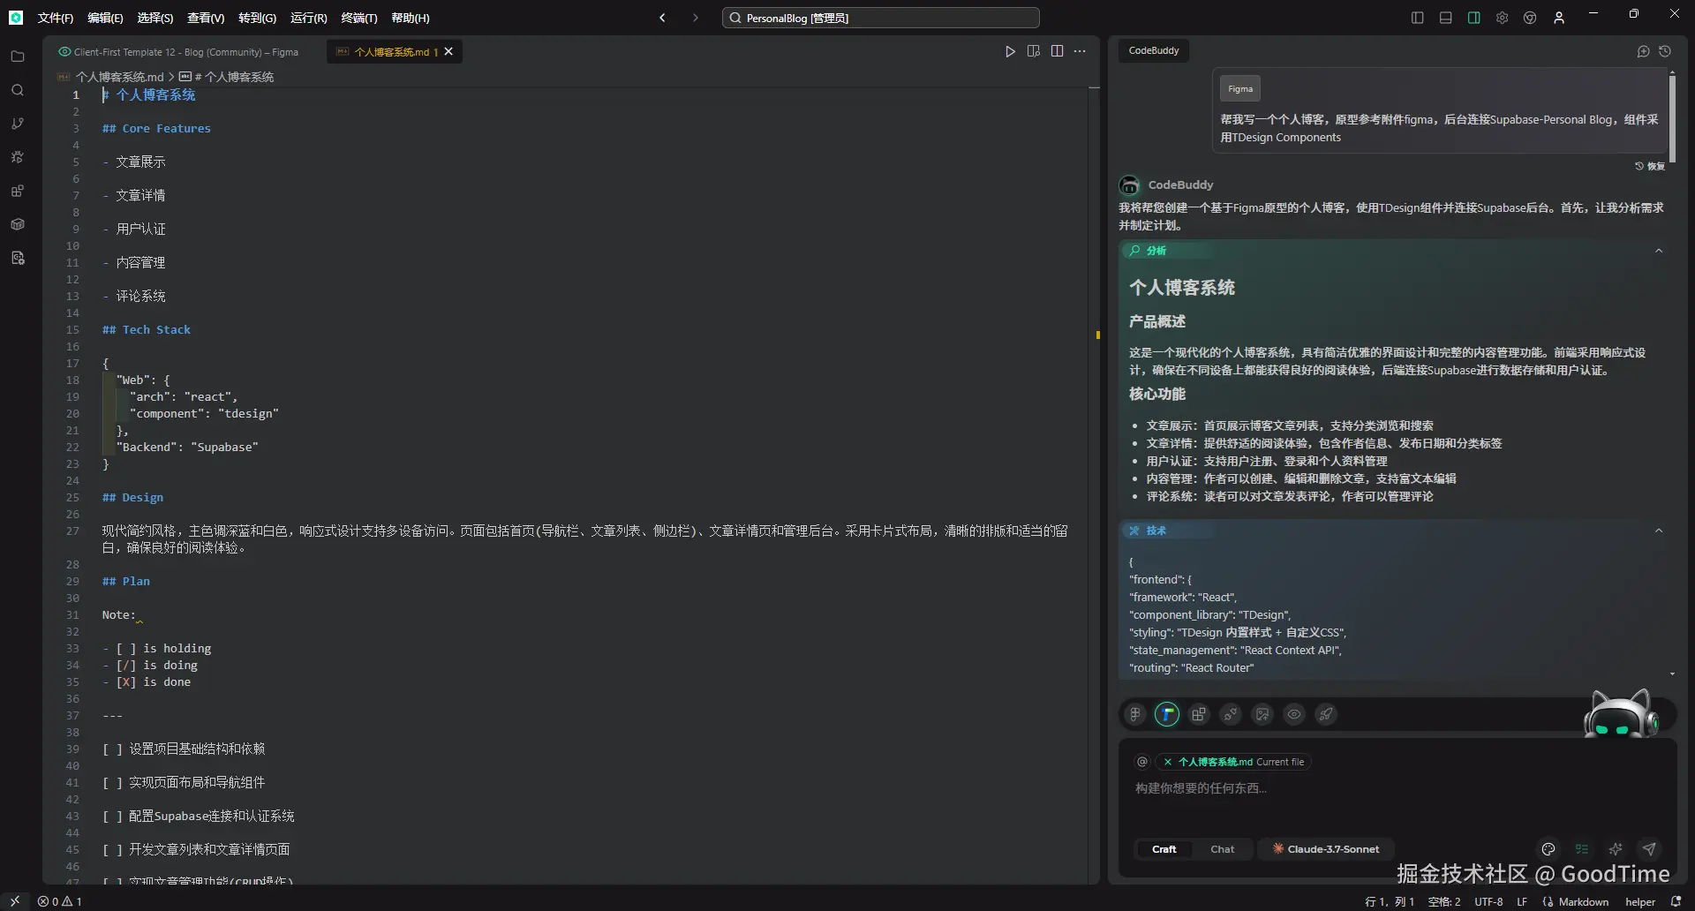Open the Extensions view

click(x=17, y=191)
